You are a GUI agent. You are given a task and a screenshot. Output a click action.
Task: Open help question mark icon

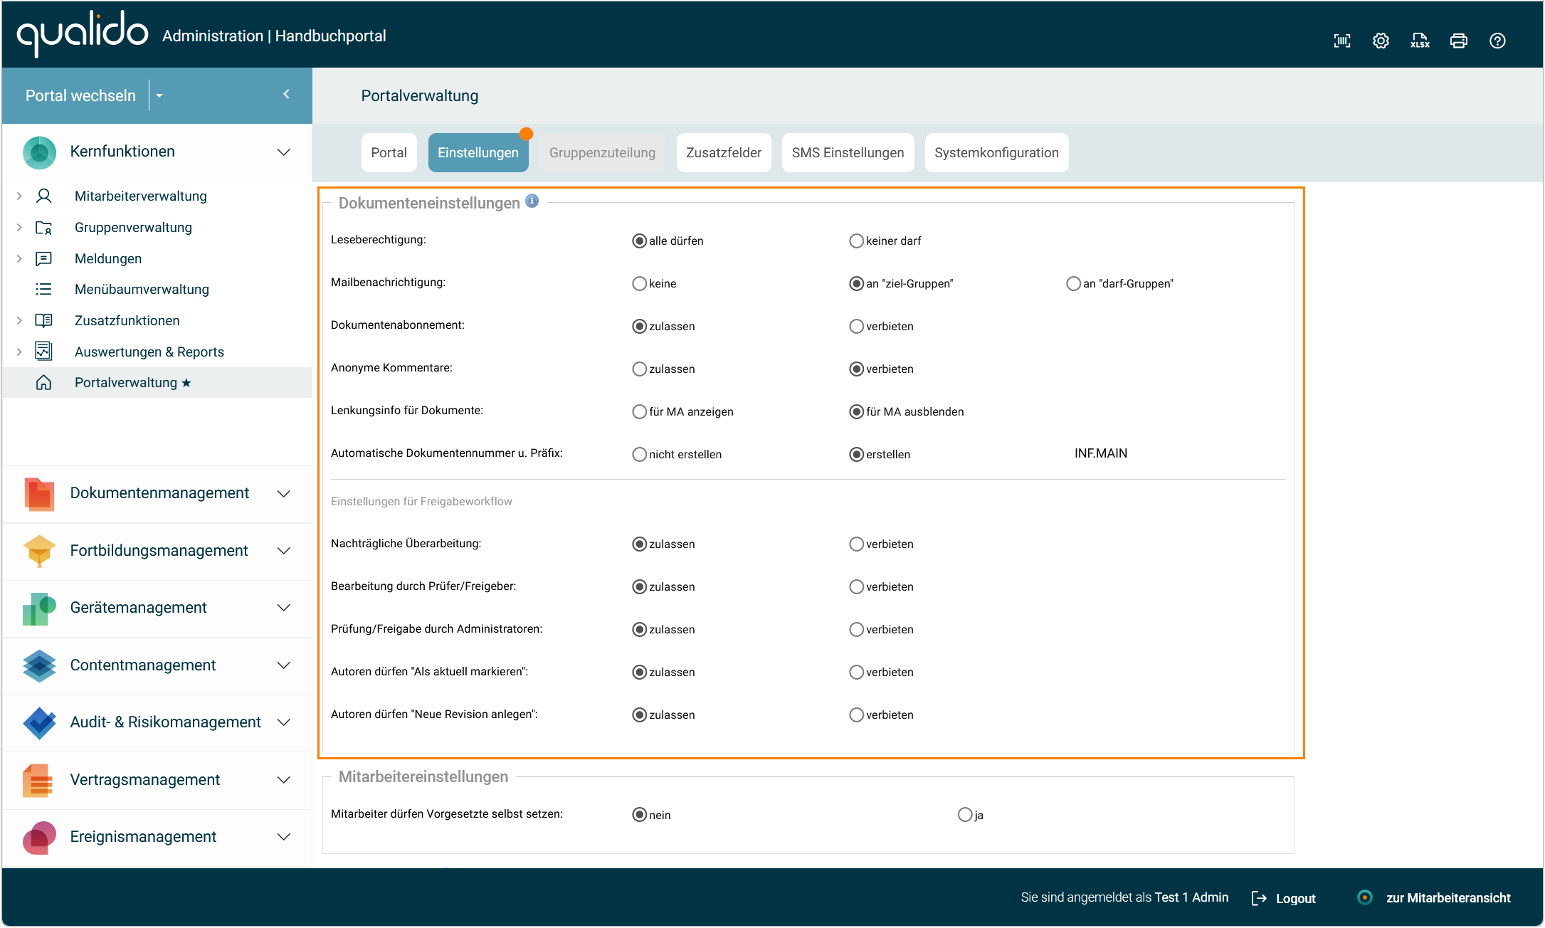(x=1497, y=41)
